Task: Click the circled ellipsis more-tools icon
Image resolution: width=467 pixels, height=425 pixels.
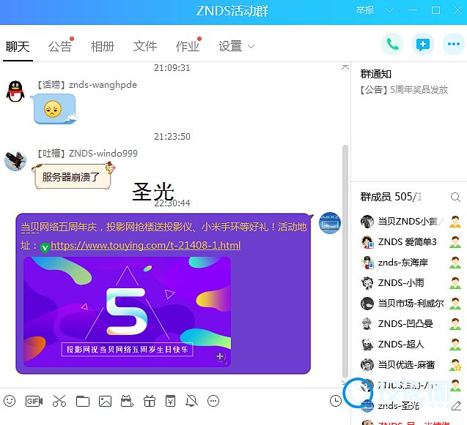Action: pyautogui.click(x=213, y=401)
